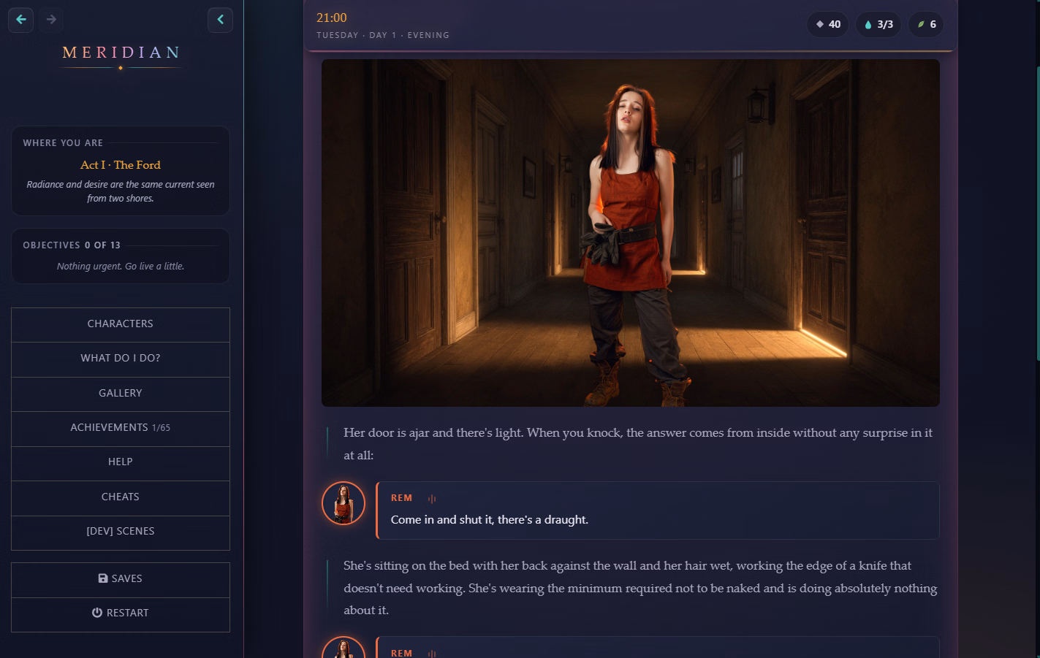The image size is (1040, 658).
Task: Open WHAT DO I DO? guide
Action: pos(121,359)
